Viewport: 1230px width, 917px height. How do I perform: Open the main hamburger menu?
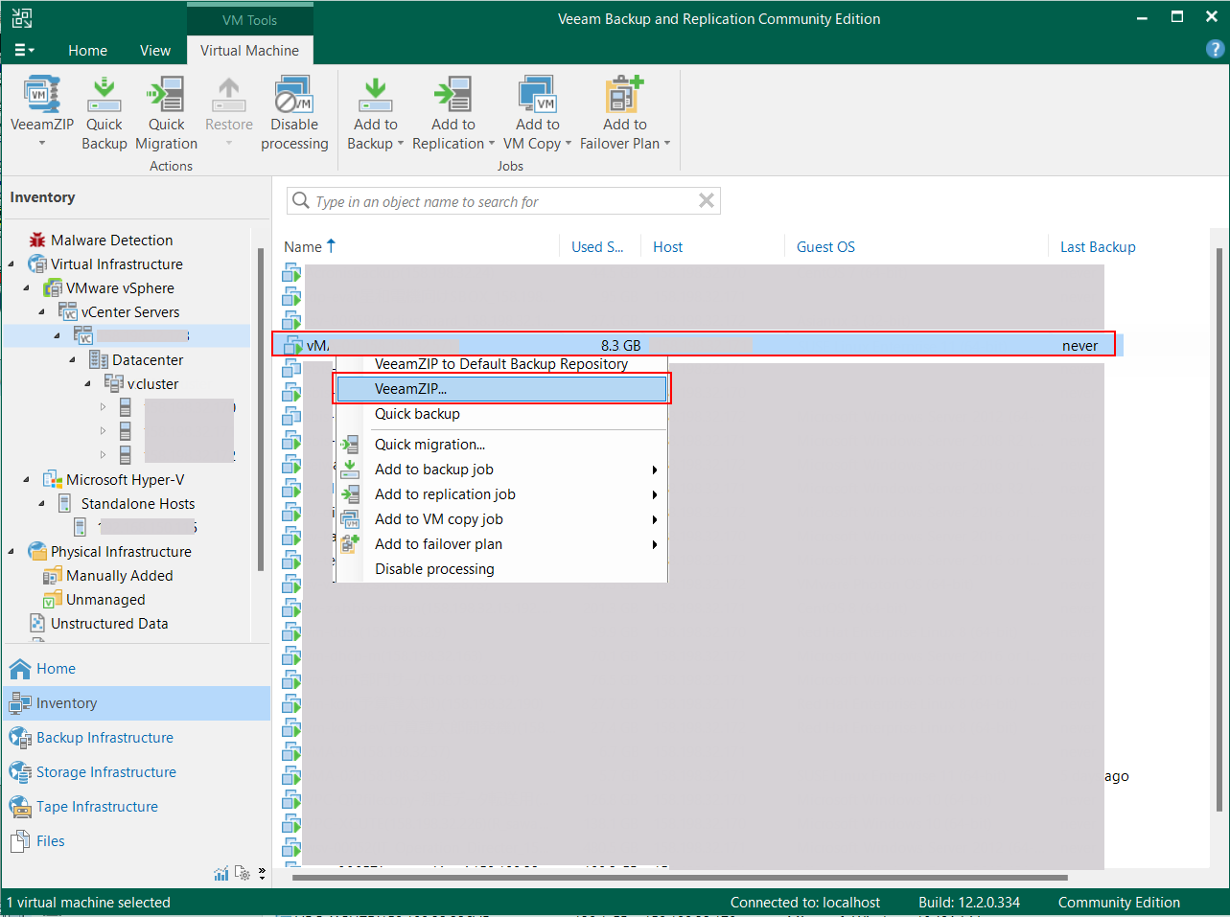[24, 50]
